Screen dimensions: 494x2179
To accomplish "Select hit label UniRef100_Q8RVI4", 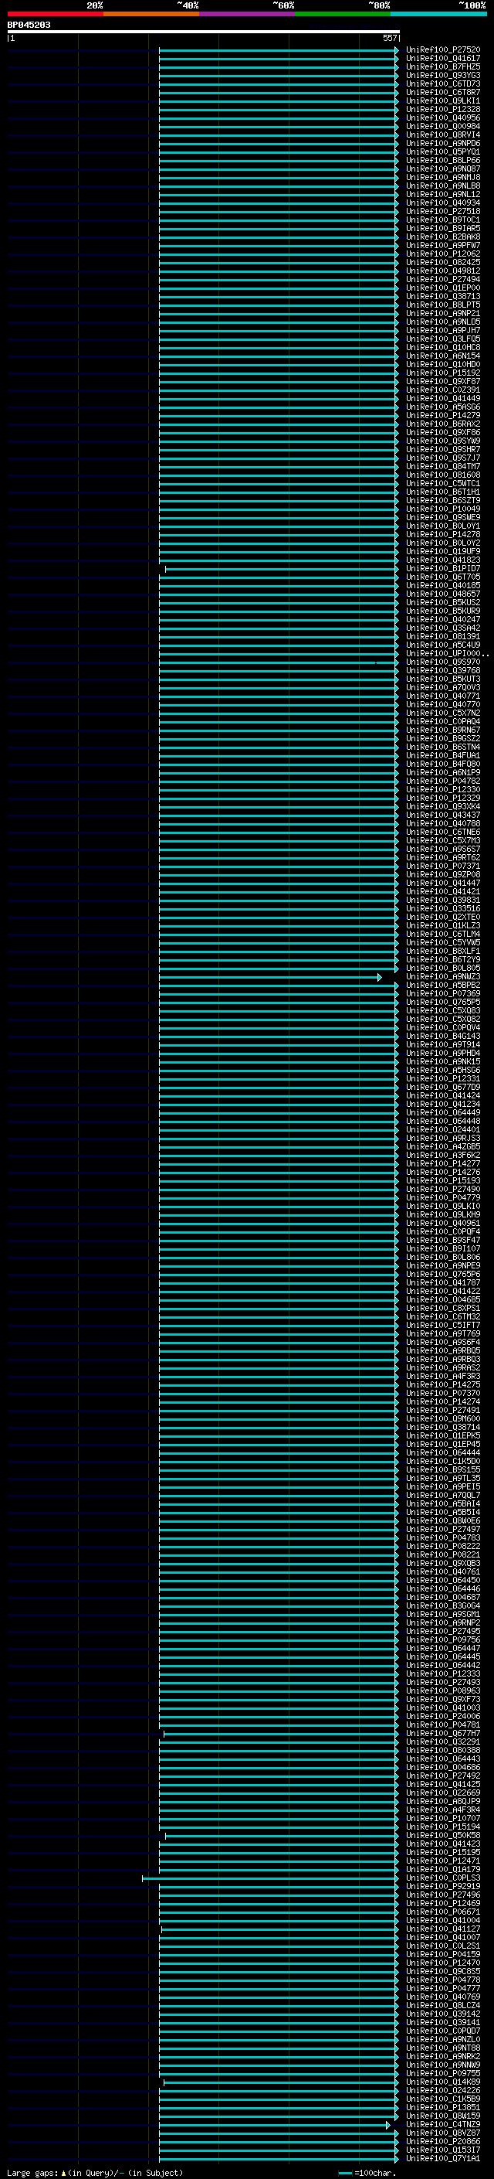I will 442,135.
